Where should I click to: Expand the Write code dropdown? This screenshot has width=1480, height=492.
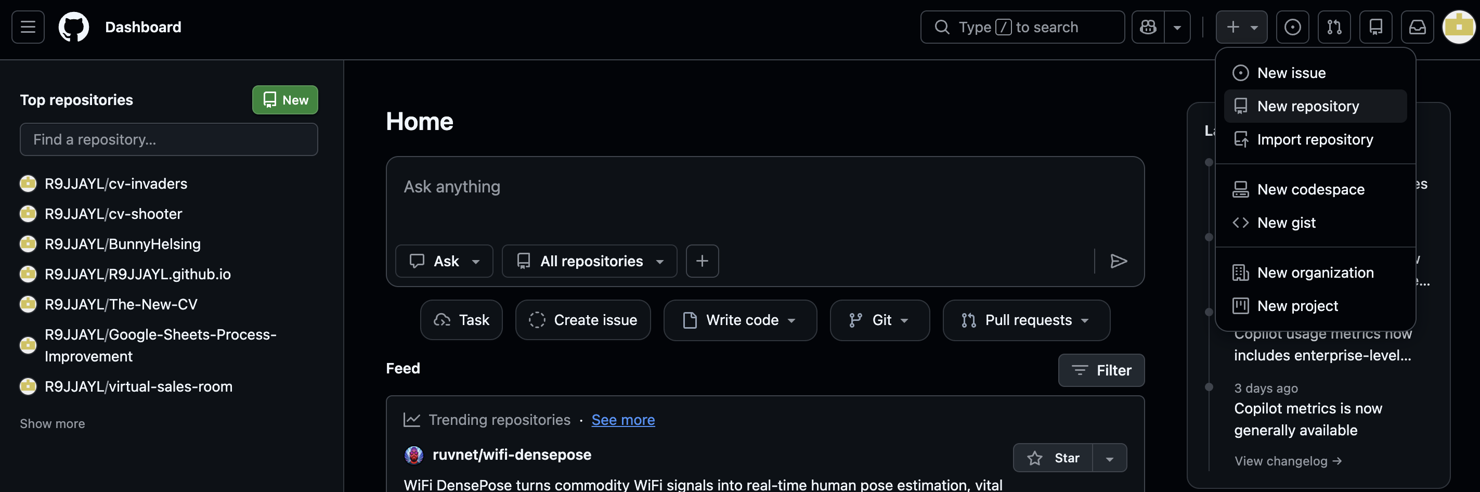tap(740, 320)
